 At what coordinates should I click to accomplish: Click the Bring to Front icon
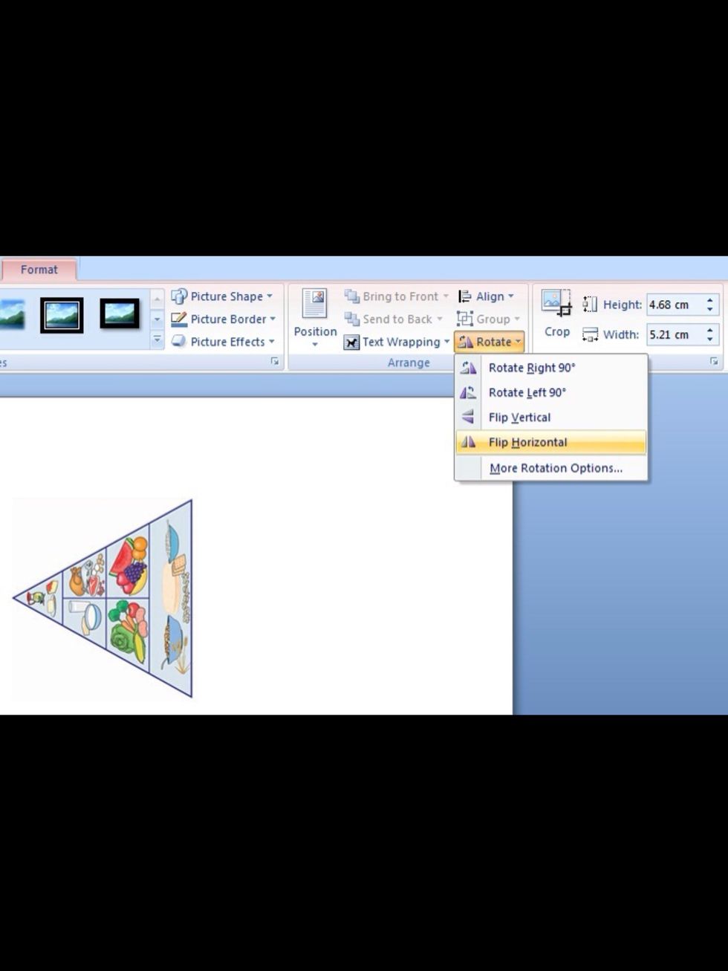(352, 296)
